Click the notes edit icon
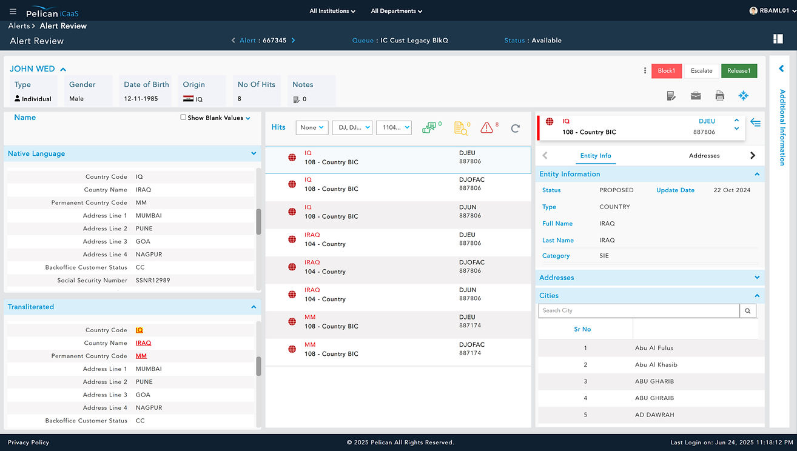Screen dimensions: 797x451 pyautogui.click(x=671, y=96)
